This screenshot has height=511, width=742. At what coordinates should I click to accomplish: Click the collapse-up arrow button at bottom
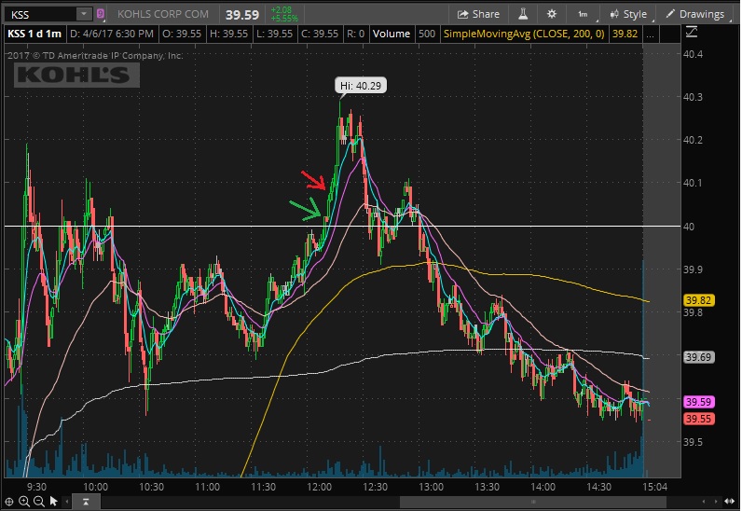tap(86, 502)
